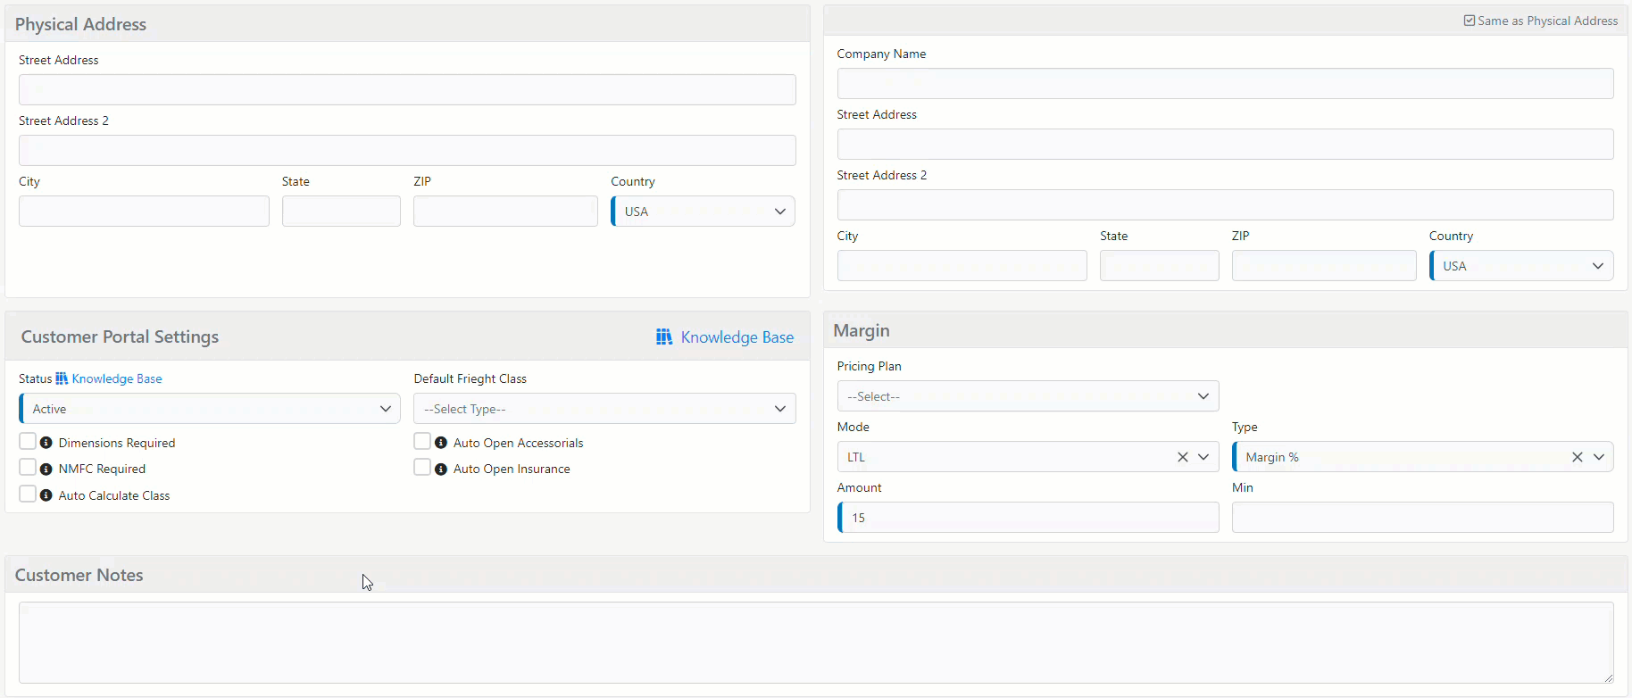
Task: Open the Pricing Plan dropdown
Action: tap(1027, 396)
